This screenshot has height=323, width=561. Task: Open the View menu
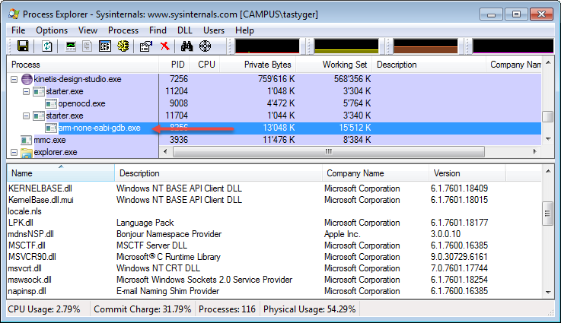[x=88, y=30]
